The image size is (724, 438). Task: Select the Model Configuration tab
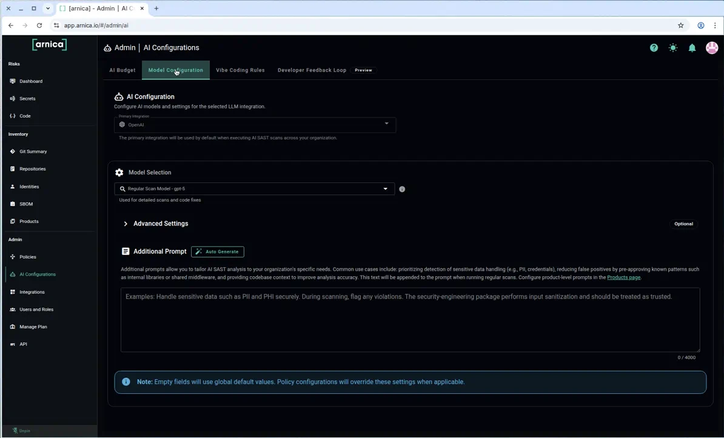(x=175, y=70)
